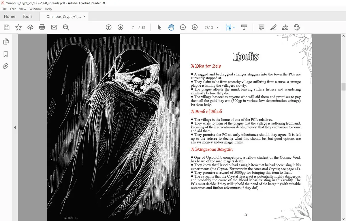The width and height of the screenshot is (346, 221).
Task: Click the 'Hooks' page title
Action: (246, 57)
